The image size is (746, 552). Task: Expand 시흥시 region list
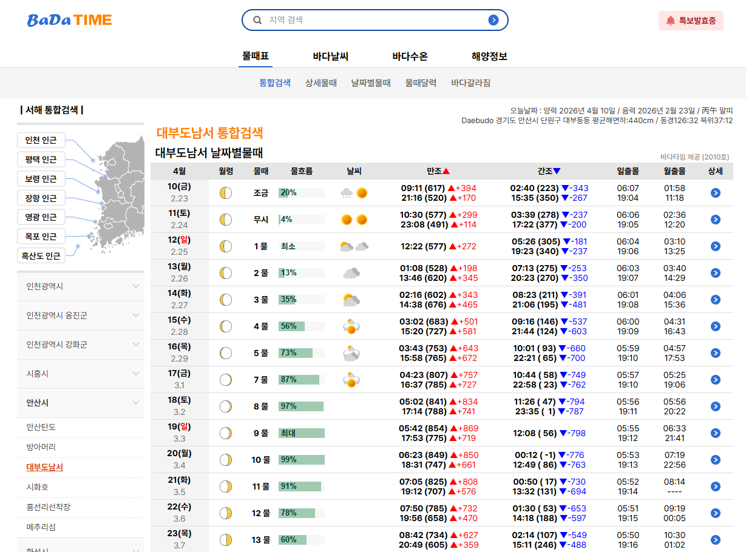click(x=81, y=374)
